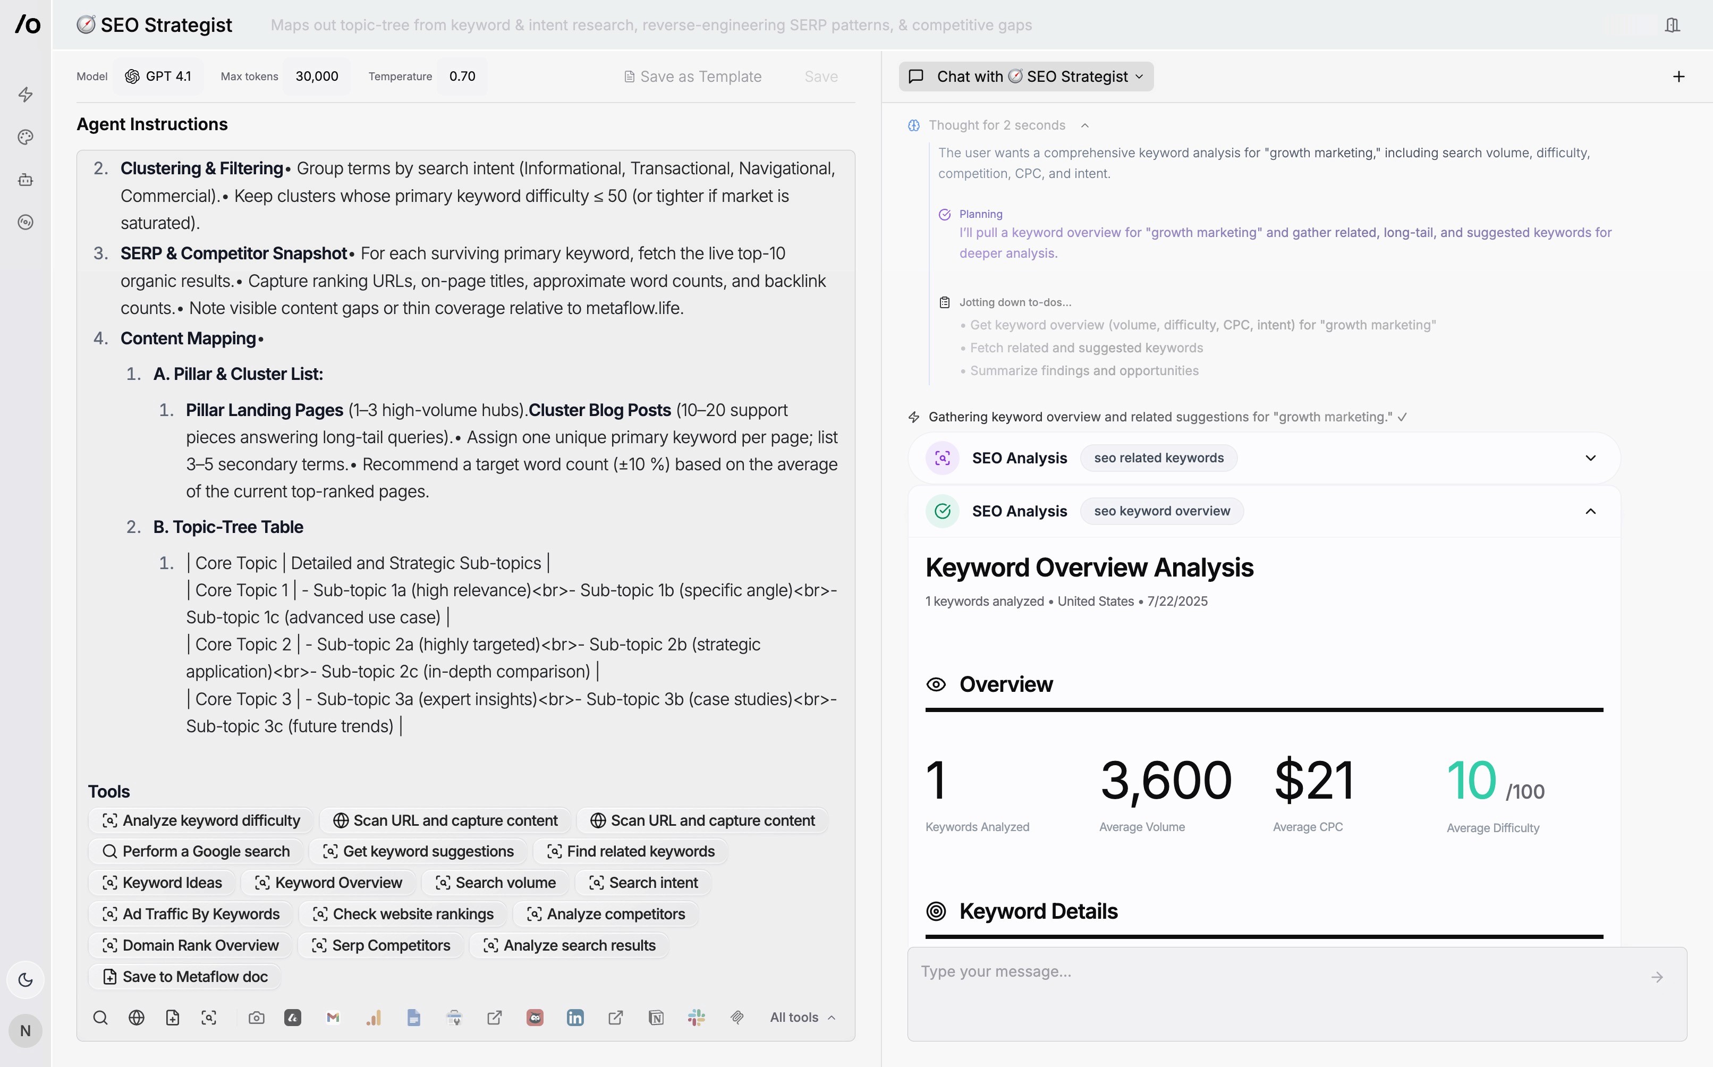Click the LinkedIn tool icon
The width and height of the screenshot is (1713, 1067).
click(x=575, y=1017)
